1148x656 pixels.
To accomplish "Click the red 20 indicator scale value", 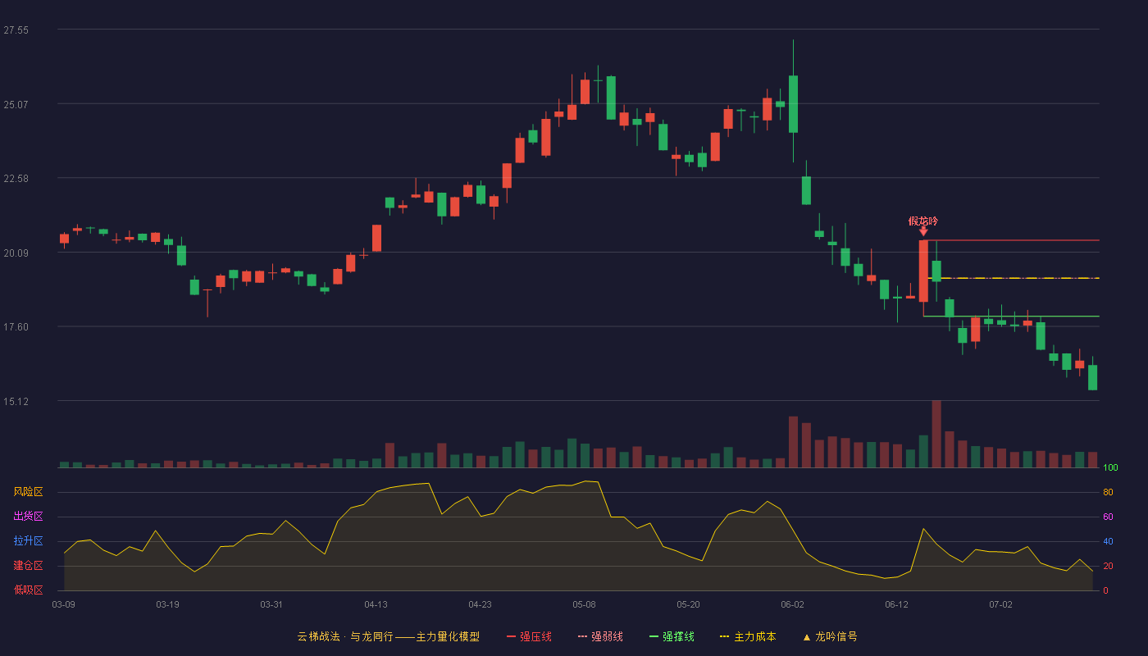I will 1108,567.
